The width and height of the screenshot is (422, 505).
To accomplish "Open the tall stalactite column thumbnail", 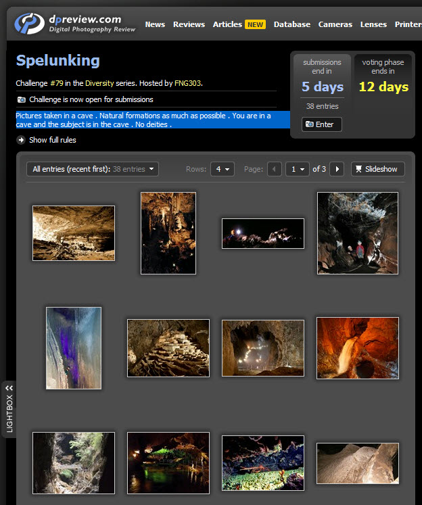I will click(168, 233).
